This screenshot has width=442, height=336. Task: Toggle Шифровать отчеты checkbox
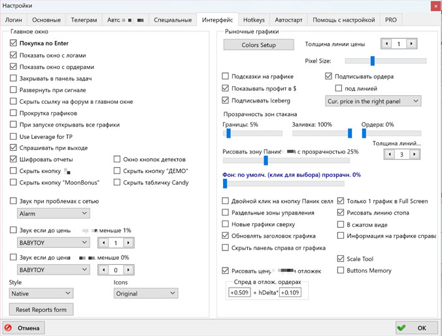[13, 159]
